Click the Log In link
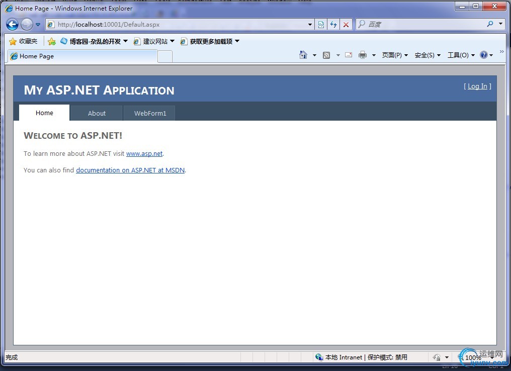 click(x=477, y=86)
